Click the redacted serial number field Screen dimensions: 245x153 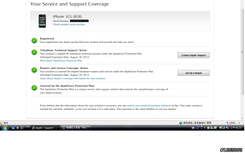click(x=79, y=21)
